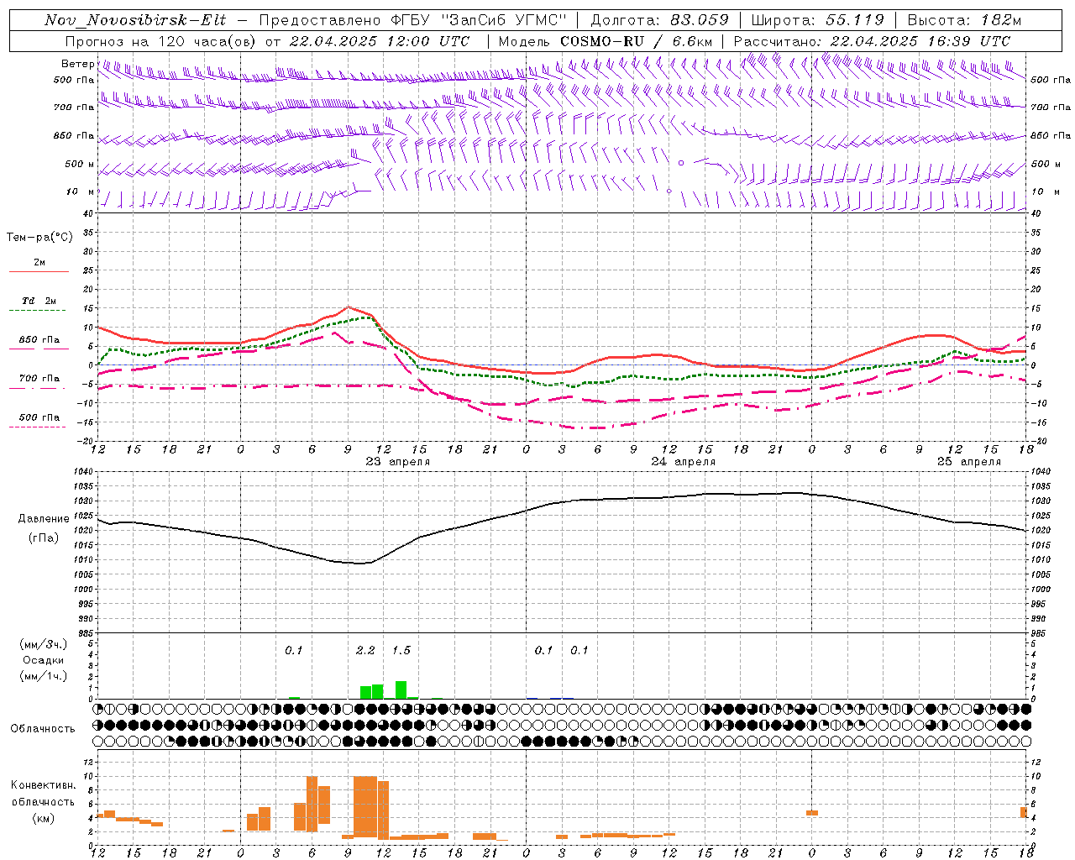The image size is (1075, 860).
Task: Click the 500 гПа label in the temperature legend
Action: point(39,417)
